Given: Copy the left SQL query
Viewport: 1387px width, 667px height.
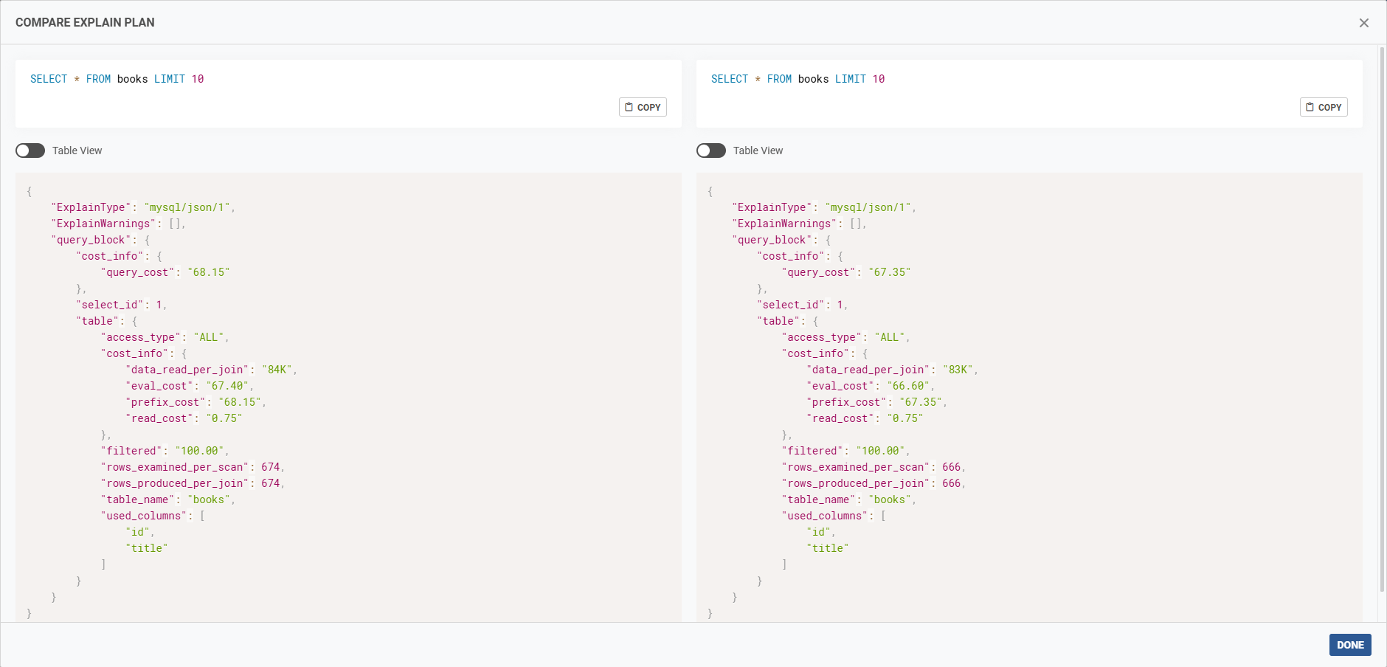Looking at the screenshot, I should pos(643,107).
